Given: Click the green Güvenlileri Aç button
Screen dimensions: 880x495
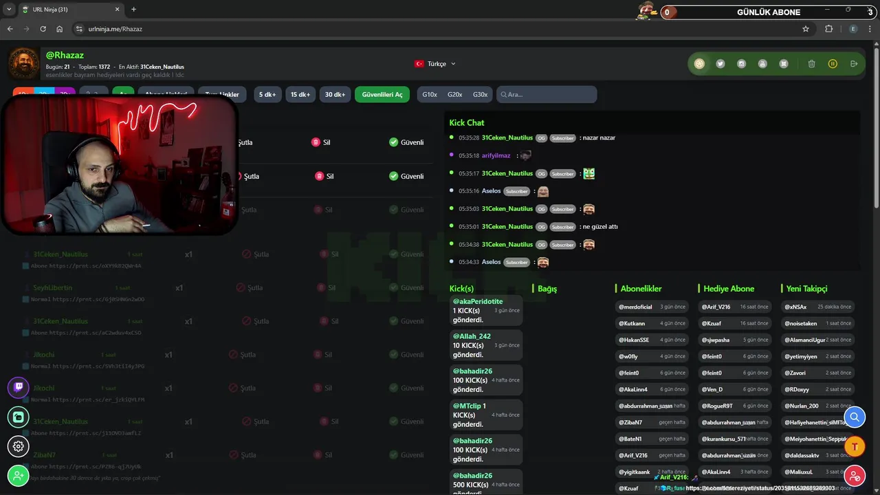Looking at the screenshot, I should pyautogui.click(x=382, y=94).
